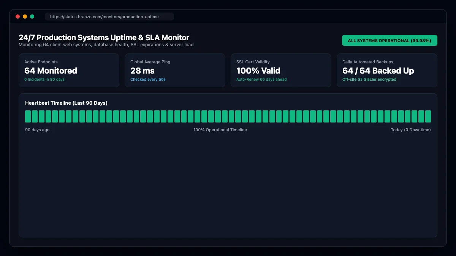Click "Auto-Renew 60 days ahead" text
The width and height of the screenshot is (456, 256).
tap(261, 80)
